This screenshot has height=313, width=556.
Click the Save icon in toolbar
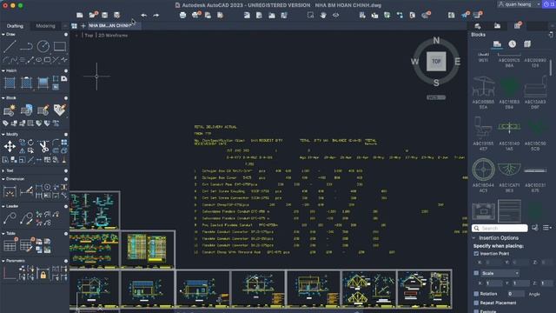click(104, 16)
